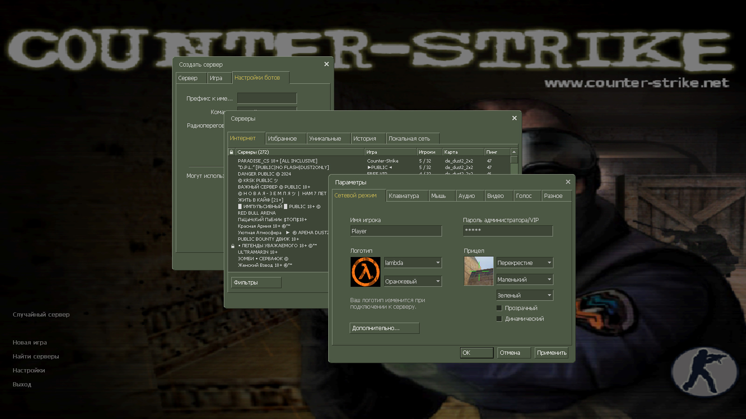Click the lambda logo preview thumbnail

(365, 271)
